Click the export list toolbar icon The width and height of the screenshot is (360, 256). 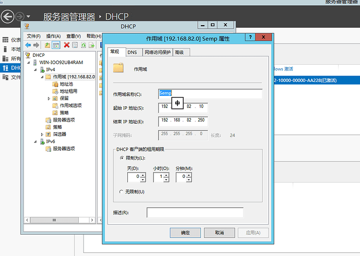tap(92, 45)
